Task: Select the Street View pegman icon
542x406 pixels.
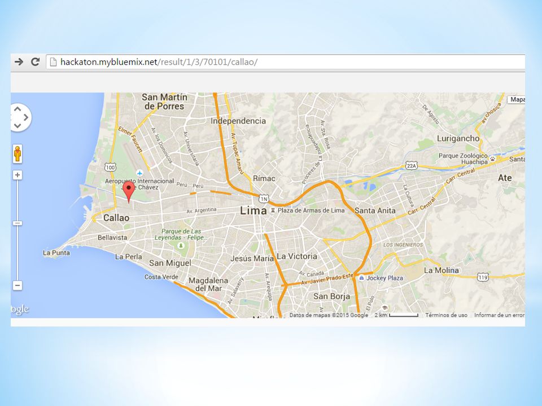Action: pos(18,153)
